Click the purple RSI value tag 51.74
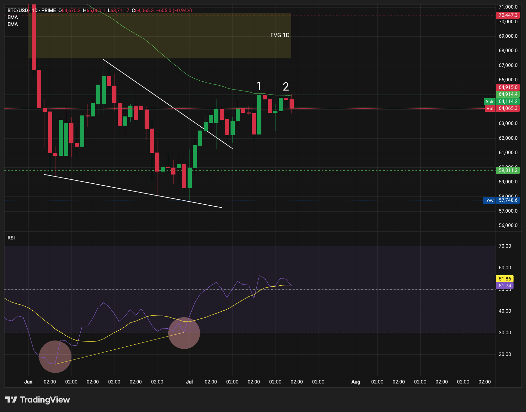This screenshot has width=526, height=412. pos(505,286)
